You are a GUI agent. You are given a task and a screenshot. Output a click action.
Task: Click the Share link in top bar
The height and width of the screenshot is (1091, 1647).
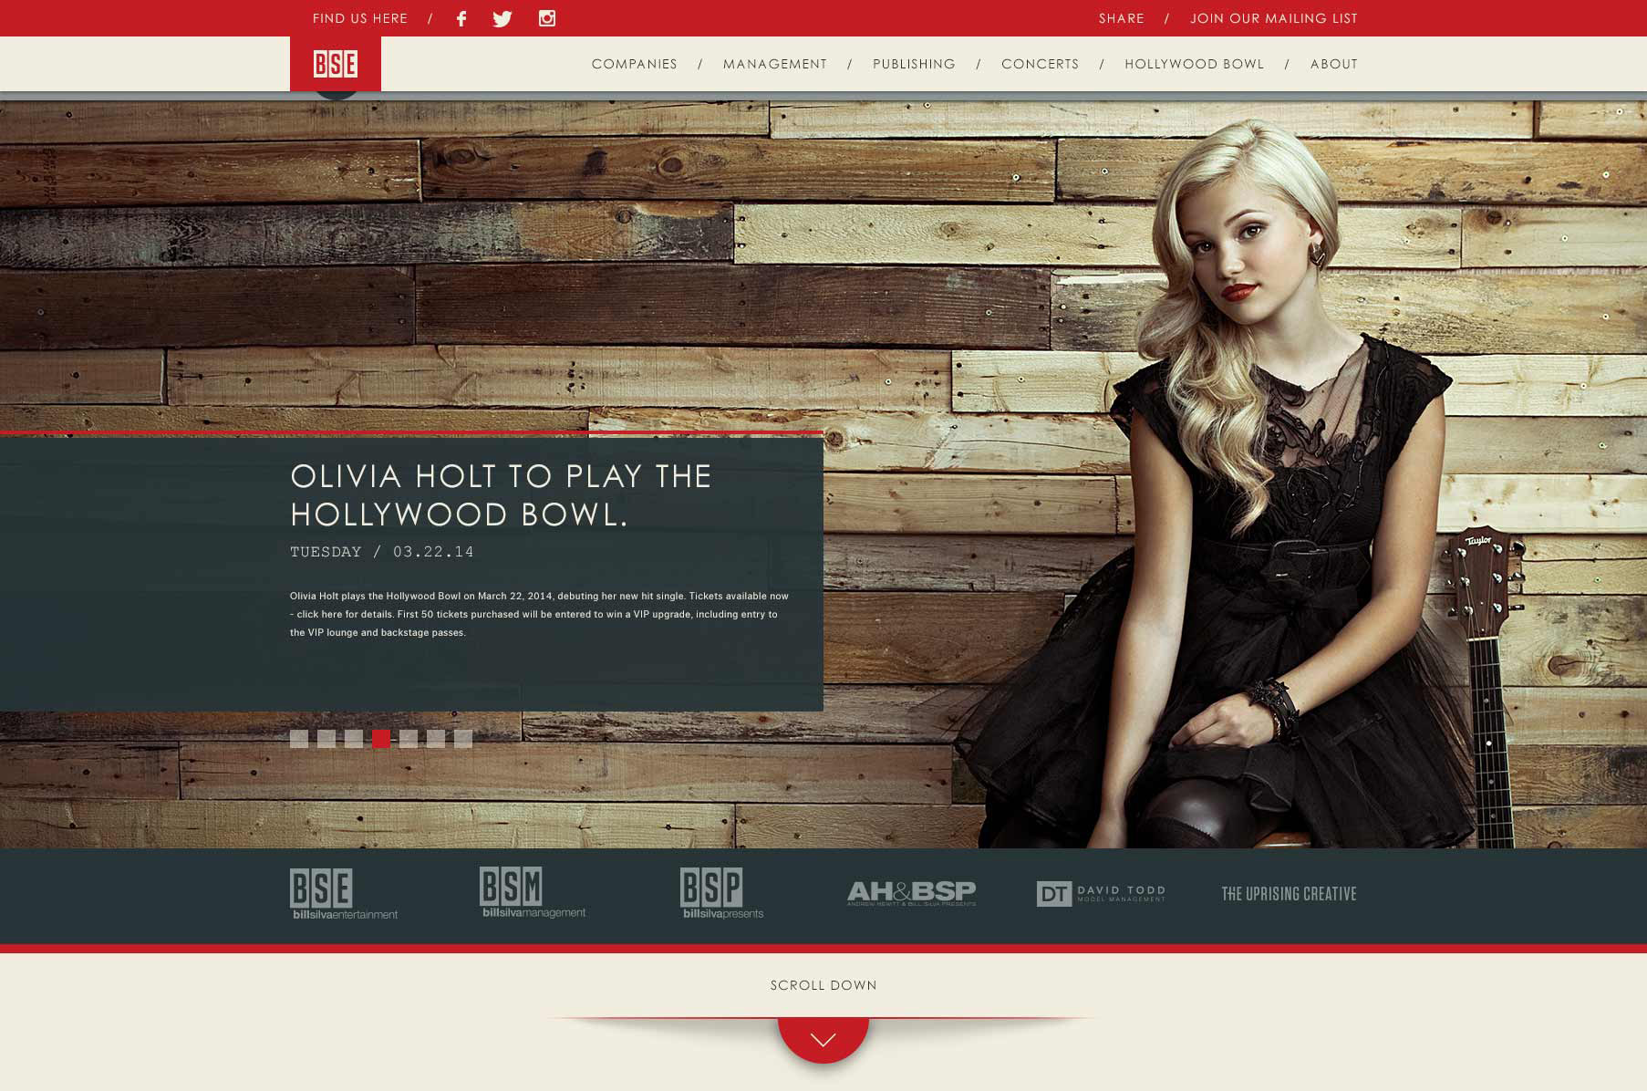[x=1121, y=18]
